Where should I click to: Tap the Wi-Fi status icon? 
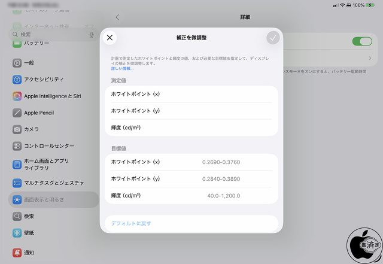click(342, 5)
